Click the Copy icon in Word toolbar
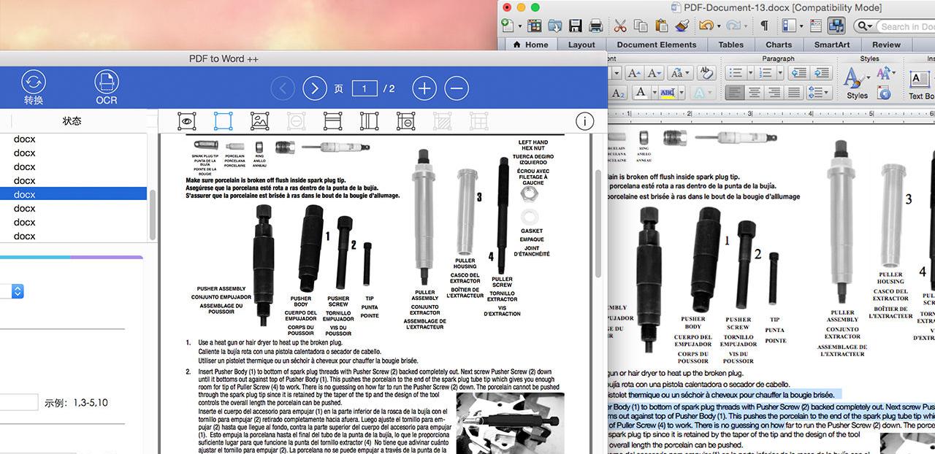This screenshot has height=454, width=935. click(641, 26)
